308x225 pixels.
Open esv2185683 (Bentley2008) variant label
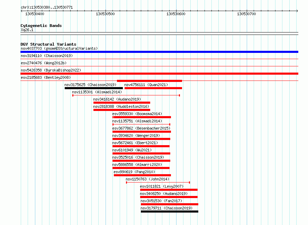(46, 77)
